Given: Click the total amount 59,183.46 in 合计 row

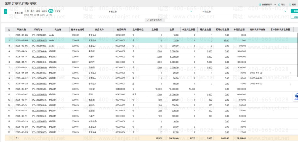Looking at the screenshot, I should (x=174, y=138).
